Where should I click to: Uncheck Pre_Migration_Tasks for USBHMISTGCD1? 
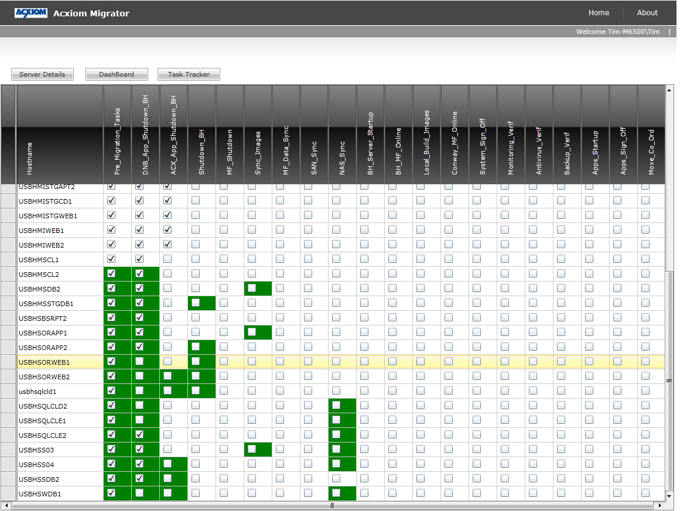click(x=111, y=201)
